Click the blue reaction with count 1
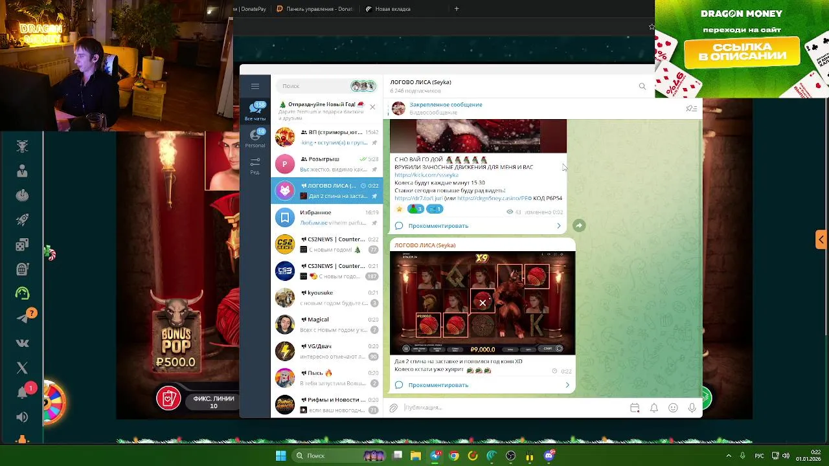This screenshot has width=829, height=466. point(435,209)
